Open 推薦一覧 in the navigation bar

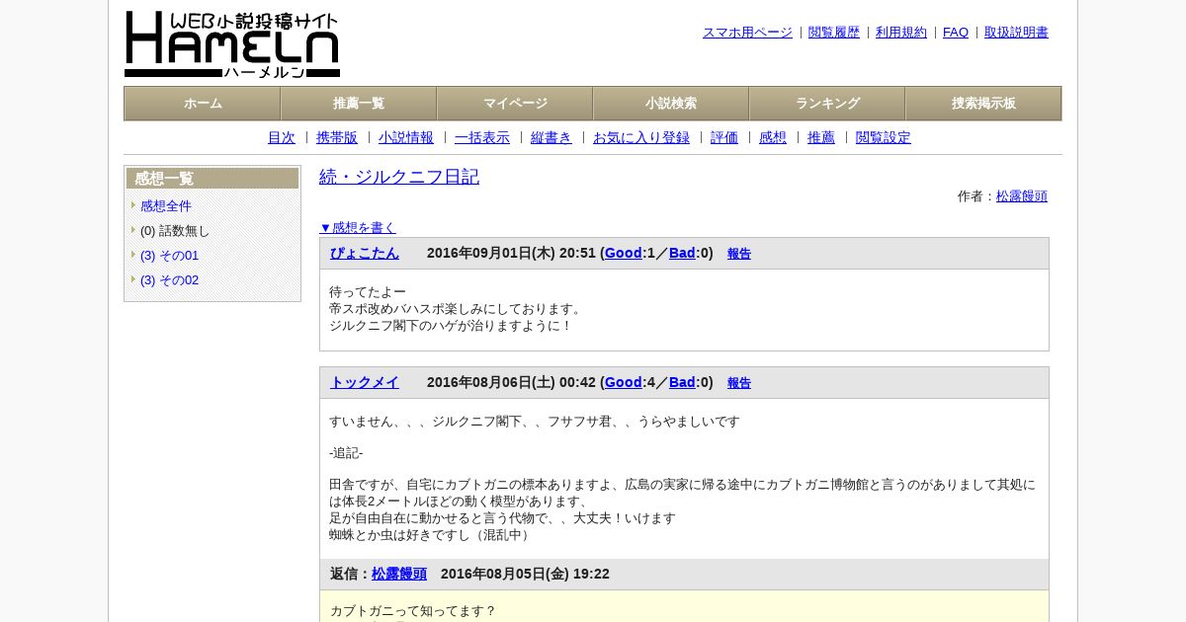point(359,104)
